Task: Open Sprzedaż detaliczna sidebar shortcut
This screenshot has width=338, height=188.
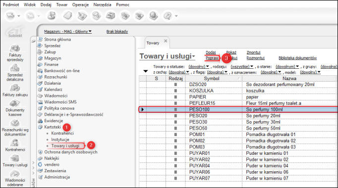Action: (15, 73)
